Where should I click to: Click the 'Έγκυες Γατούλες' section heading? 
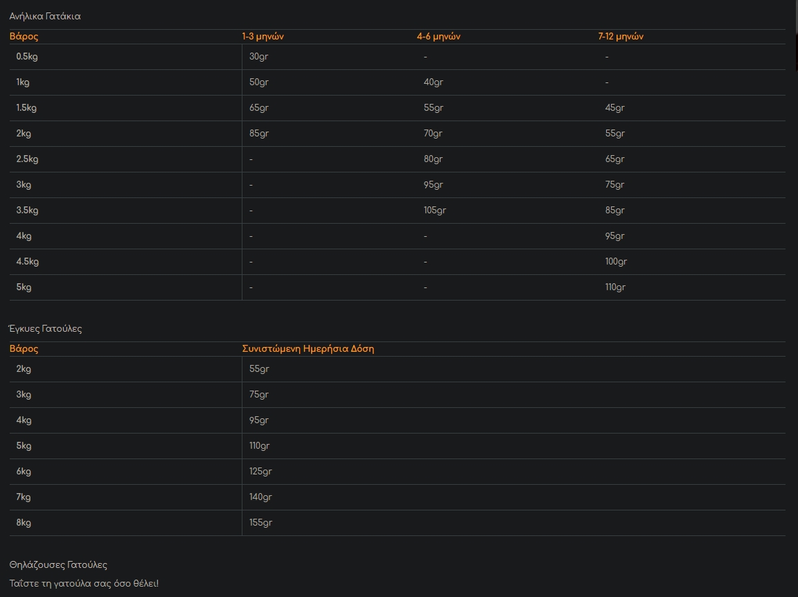[45, 329]
